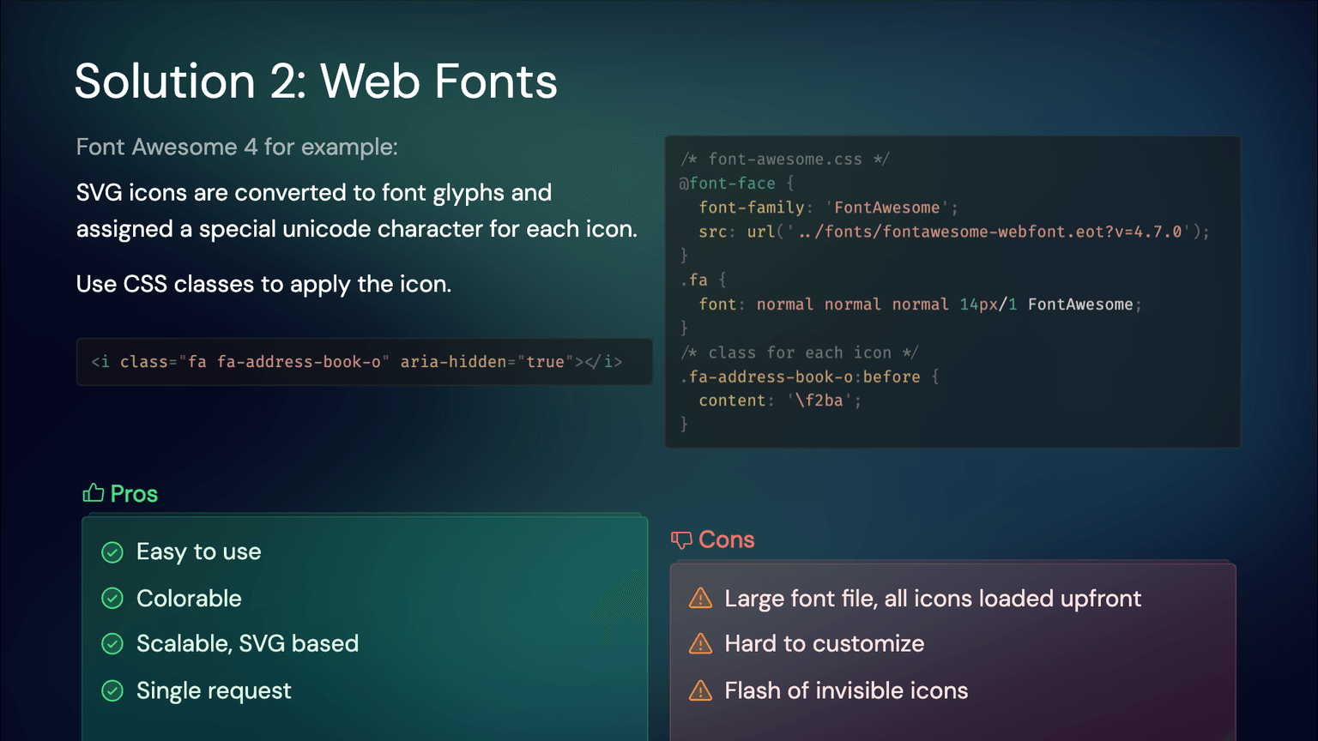Click the Font Awesome 4 for example subtitle
The width and height of the screenshot is (1318, 741).
(237, 147)
